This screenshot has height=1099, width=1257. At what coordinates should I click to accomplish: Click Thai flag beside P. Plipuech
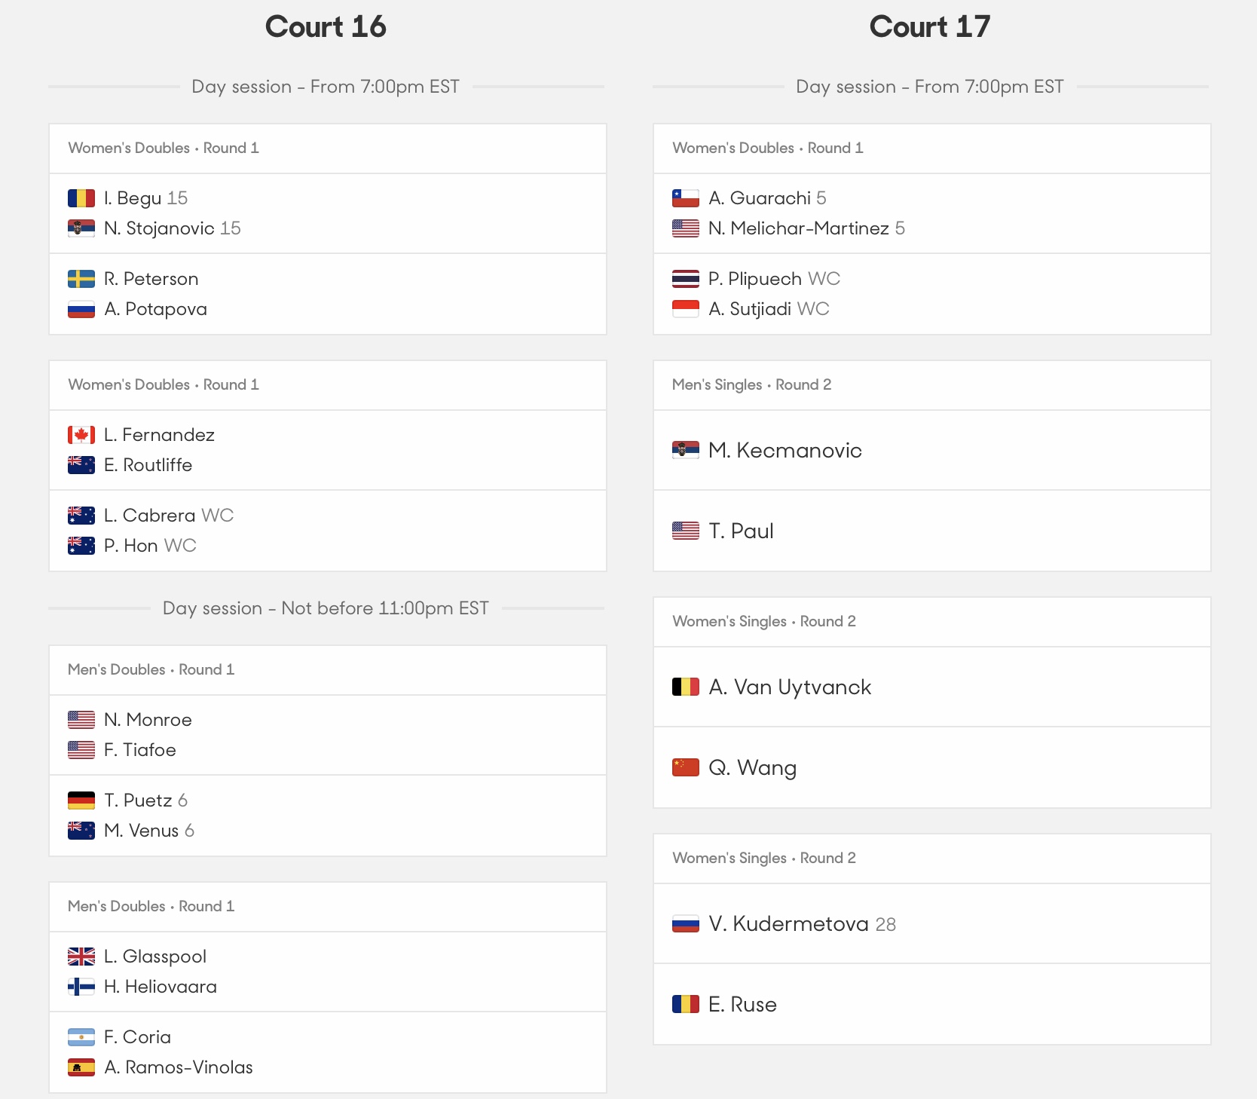(x=686, y=279)
